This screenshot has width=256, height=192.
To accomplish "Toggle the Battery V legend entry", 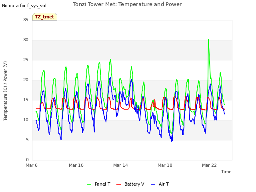I will 130,184.
